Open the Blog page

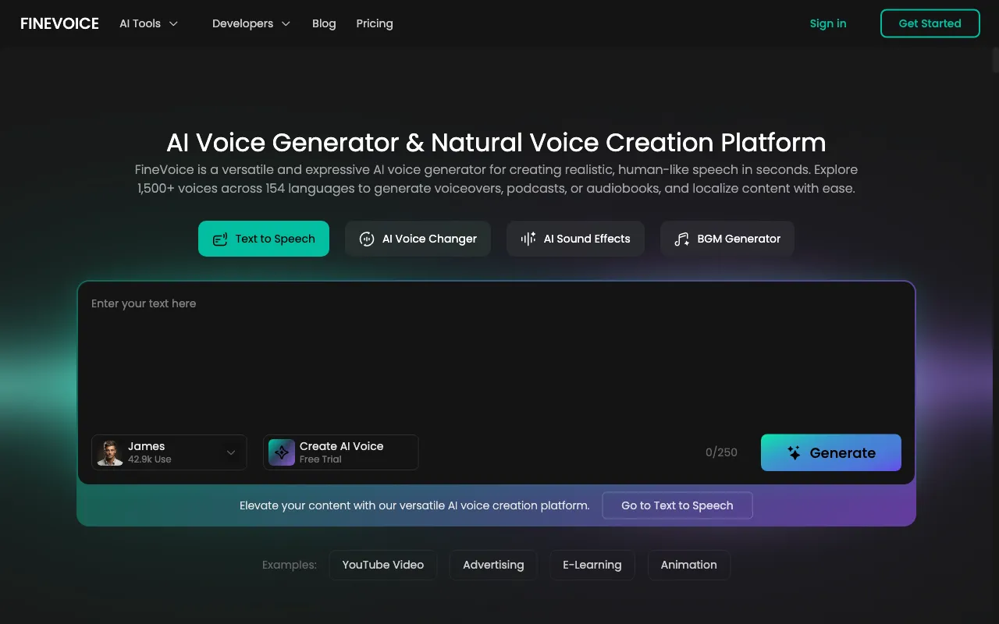324,23
